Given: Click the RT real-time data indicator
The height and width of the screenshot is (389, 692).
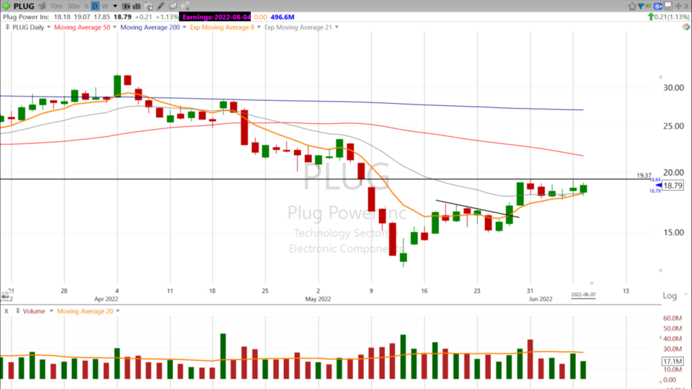Looking at the screenshot, I should tap(648, 6).
